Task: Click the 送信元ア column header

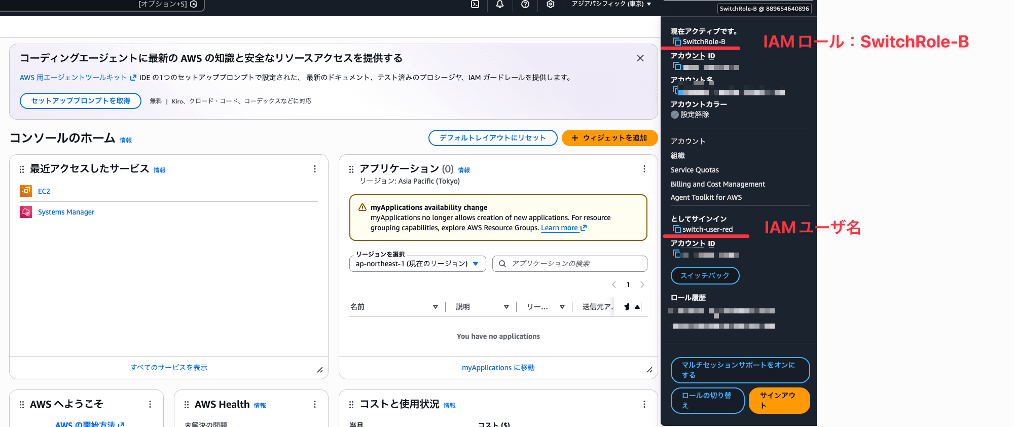Action: point(597,307)
